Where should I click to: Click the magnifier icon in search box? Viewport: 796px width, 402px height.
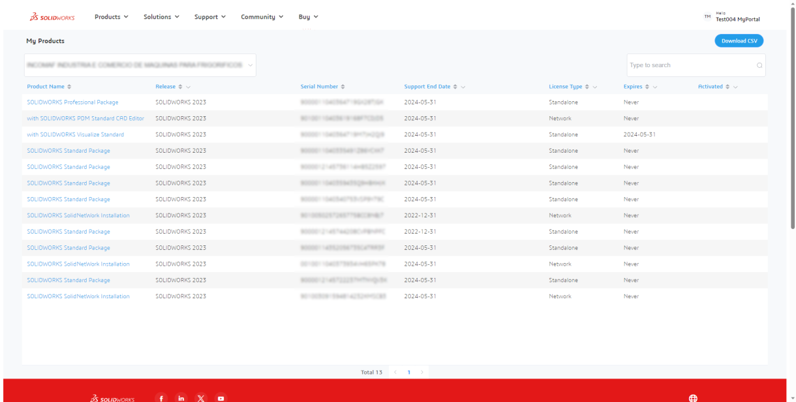click(x=759, y=65)
